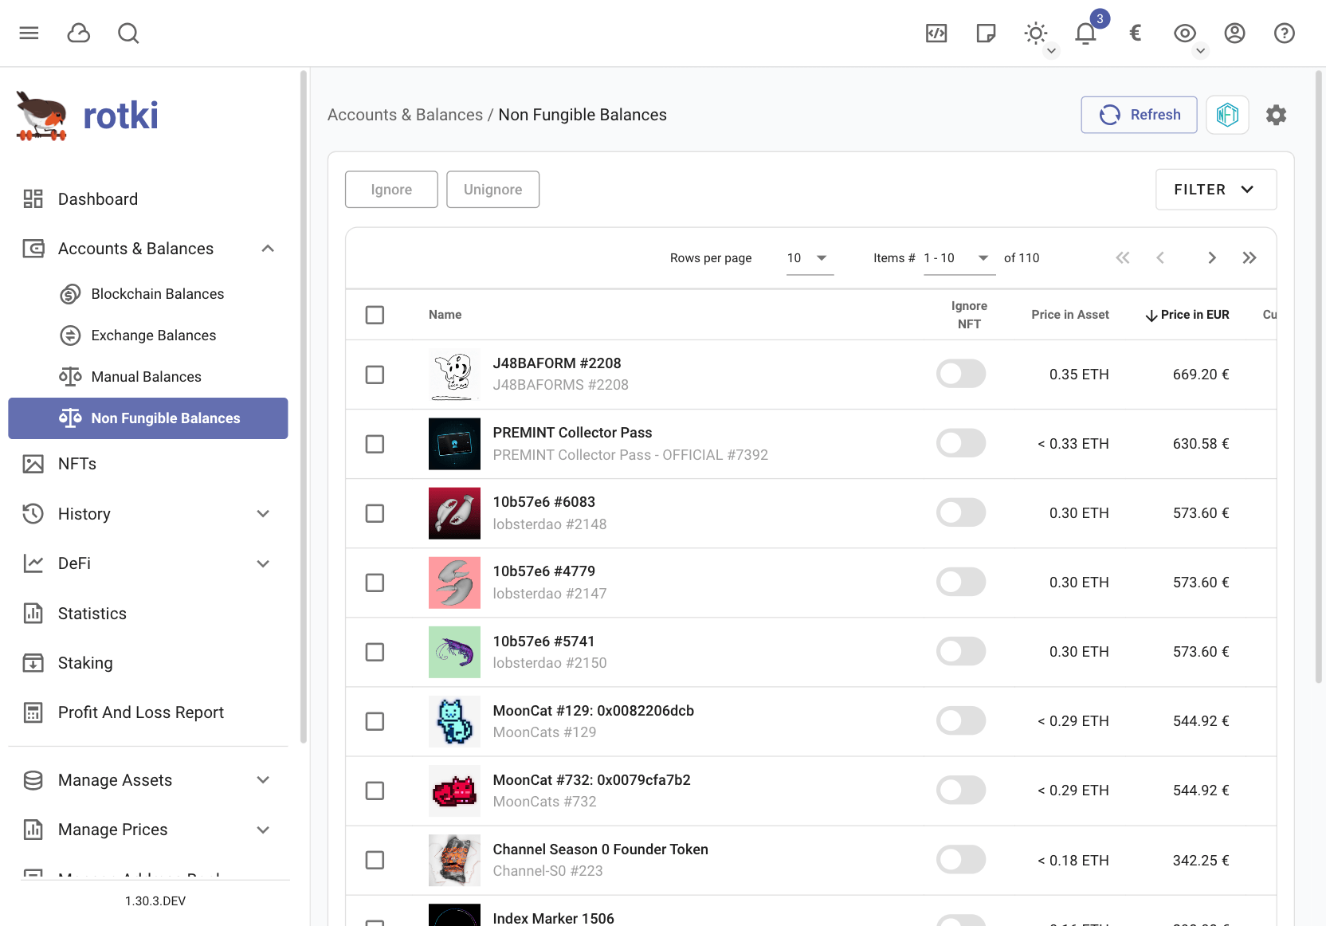Click the cloud sync status icon

[79, 33]
